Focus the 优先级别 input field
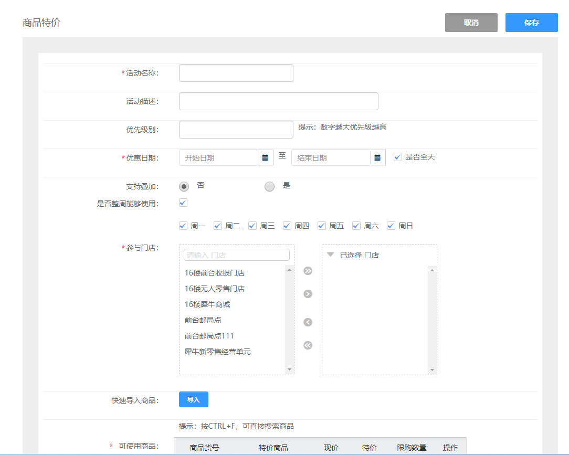Screen dimensions: 569x455 (x=236, y=130)
